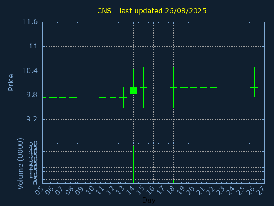Select the day 22 price candlestick
Image resolution: width=274 pixels, height=206 pixels.
pyautogui.click(x=214, y=87)
